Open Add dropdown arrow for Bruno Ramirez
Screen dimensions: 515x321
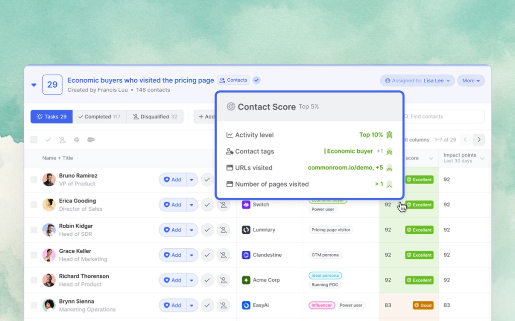point(192,180)
